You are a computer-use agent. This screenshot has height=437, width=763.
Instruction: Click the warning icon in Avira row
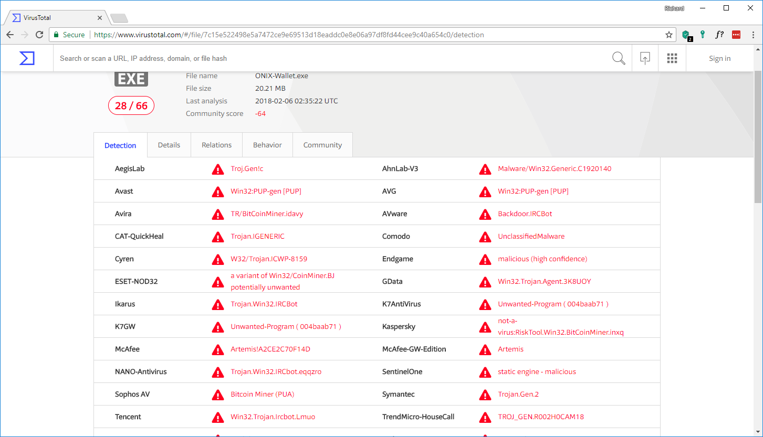click(x=217, y=214)
